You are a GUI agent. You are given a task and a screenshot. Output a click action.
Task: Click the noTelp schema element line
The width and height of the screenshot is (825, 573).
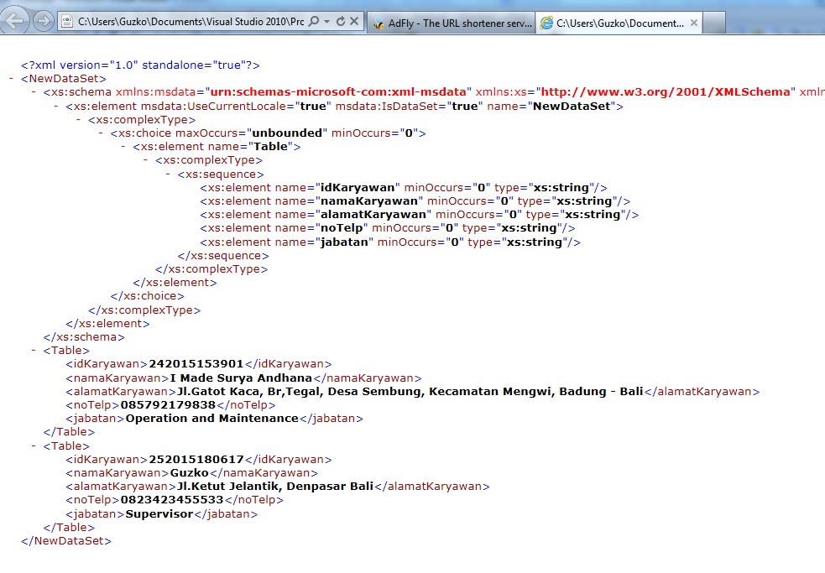[388, 228]
